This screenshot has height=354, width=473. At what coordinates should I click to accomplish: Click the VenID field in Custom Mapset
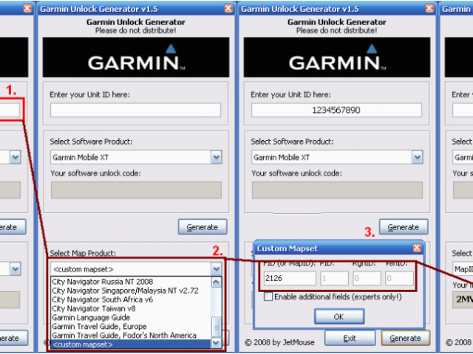399,278
